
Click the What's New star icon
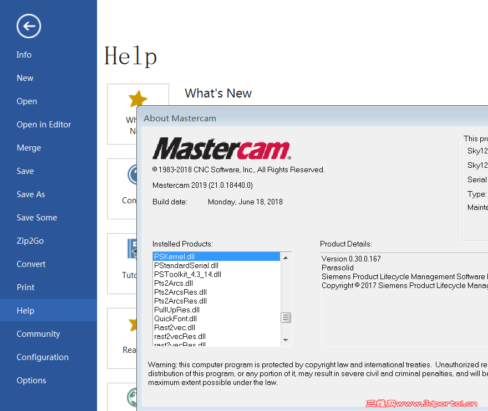[x=138, y=99]
